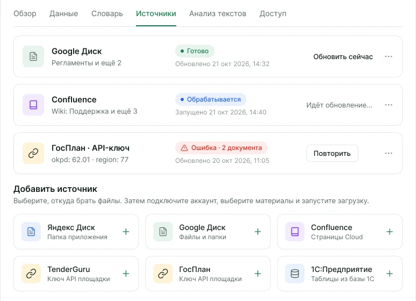Click the connected Confluence source title

74,99
